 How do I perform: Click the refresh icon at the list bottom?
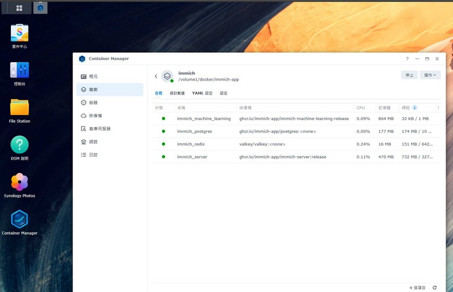coord(434,288)
